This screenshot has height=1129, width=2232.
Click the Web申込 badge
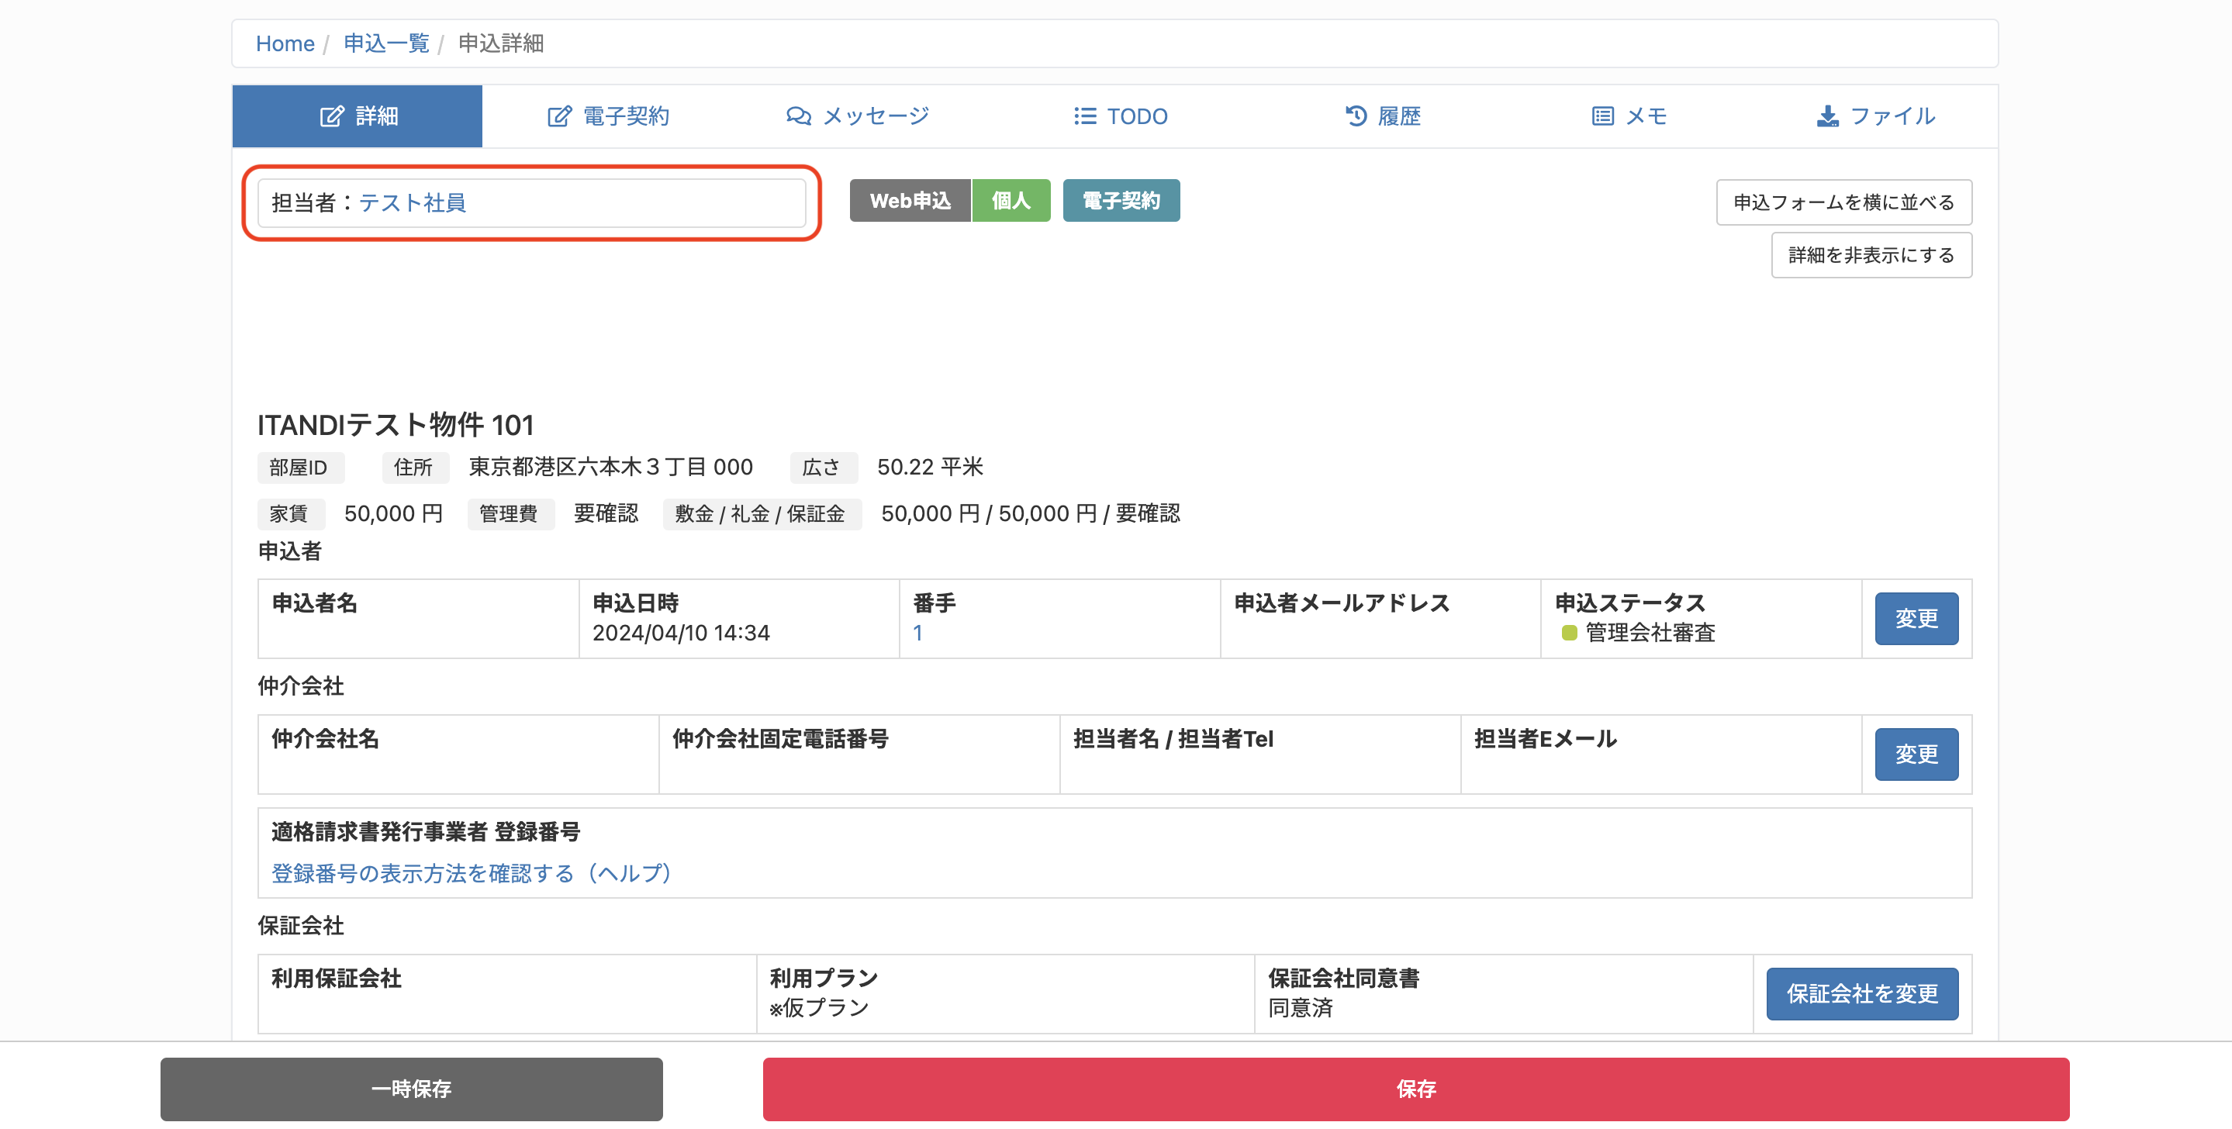pyautogui.click(x=910, y=201)
